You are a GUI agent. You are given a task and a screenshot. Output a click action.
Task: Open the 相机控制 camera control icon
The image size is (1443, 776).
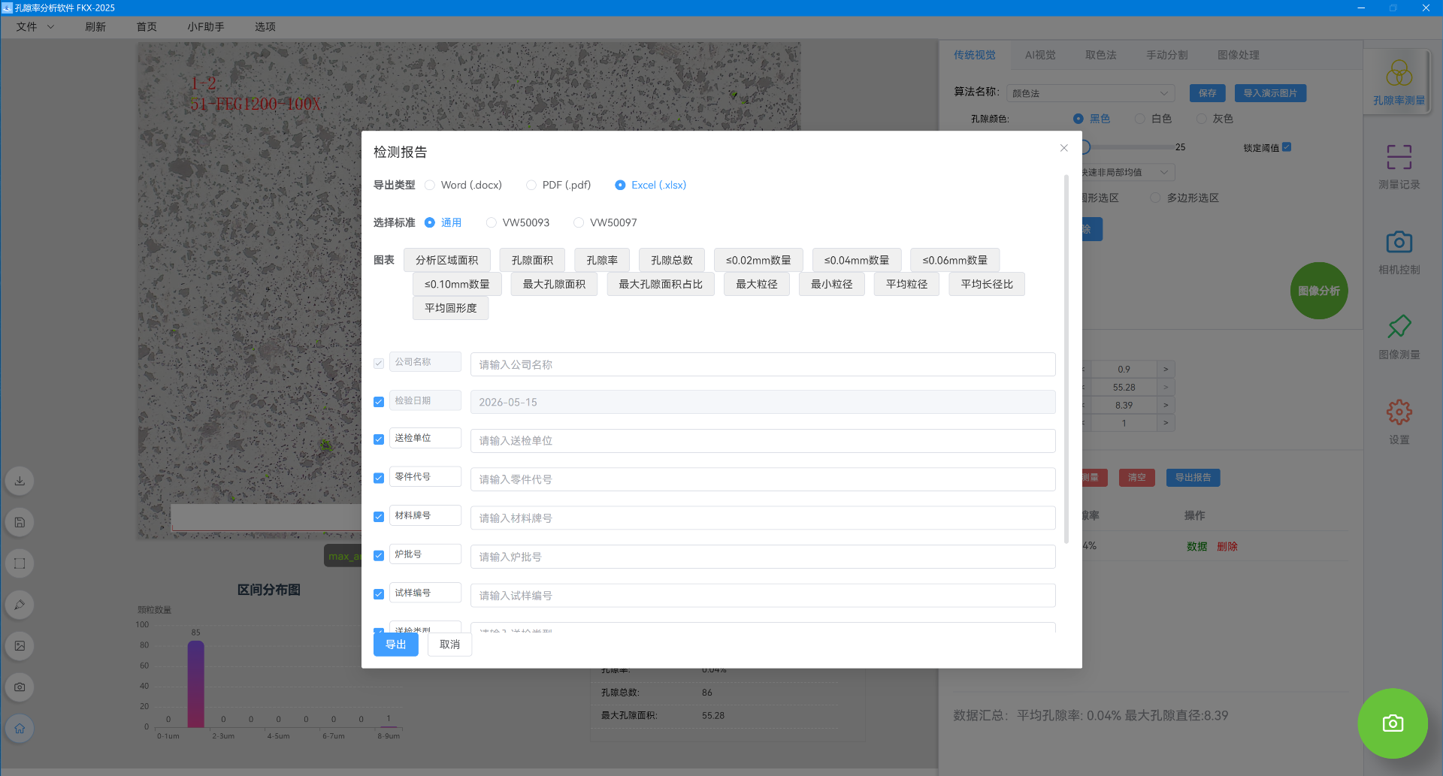[1399, 252]
